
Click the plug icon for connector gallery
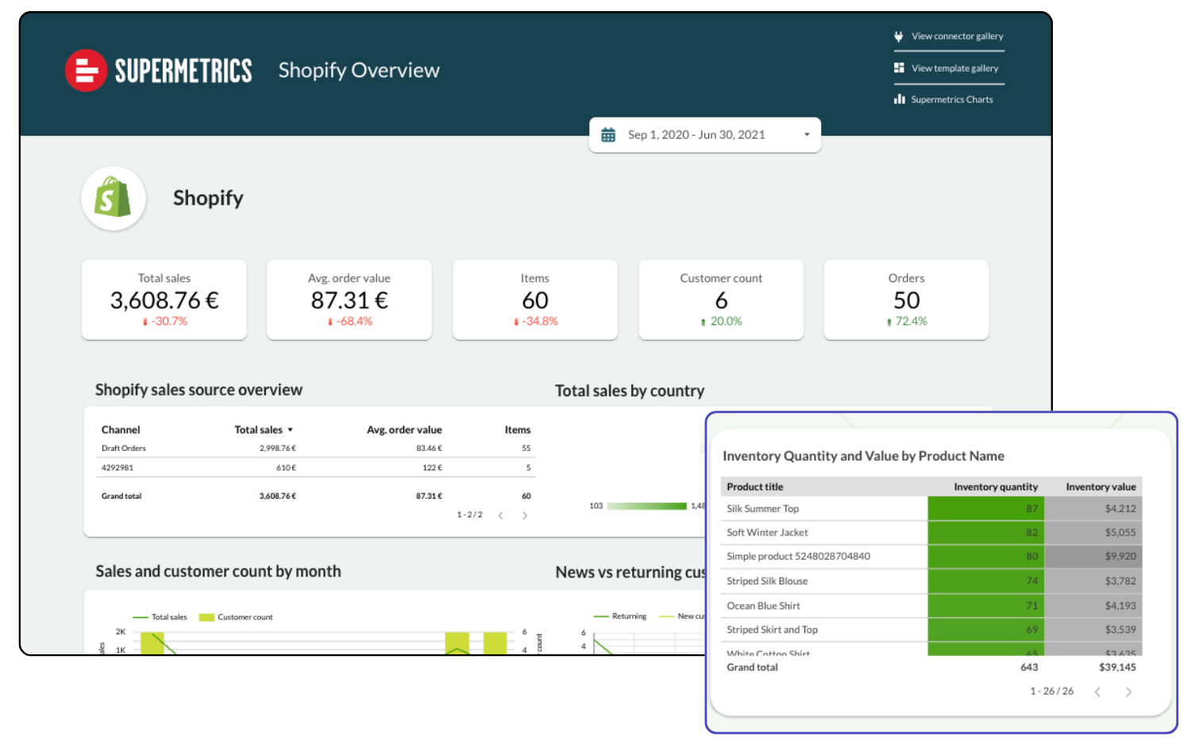(899, 37)
